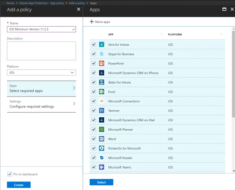Viewport: 235px width, 190px height.
Task: Uncheck the iBabs For Intune checkbox
Action: [x=94, y=82]
